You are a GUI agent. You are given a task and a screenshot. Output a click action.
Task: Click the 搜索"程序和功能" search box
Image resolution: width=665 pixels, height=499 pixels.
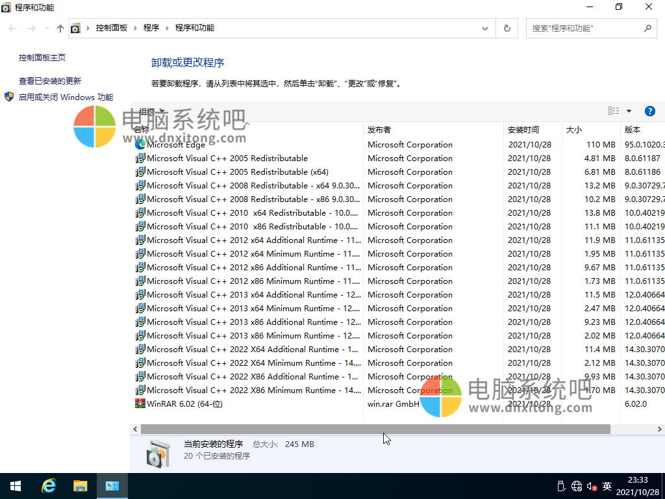pyautogui.click(x=584, y=29)
